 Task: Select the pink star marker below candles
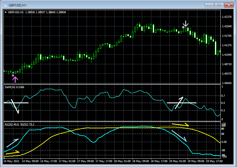13,75
